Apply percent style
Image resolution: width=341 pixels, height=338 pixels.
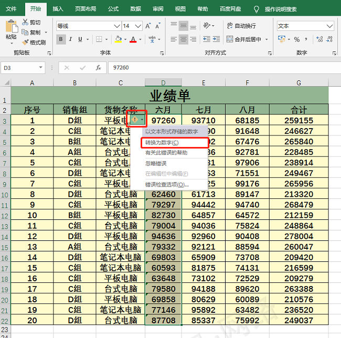pyautogui.click(x=297, y=39)
